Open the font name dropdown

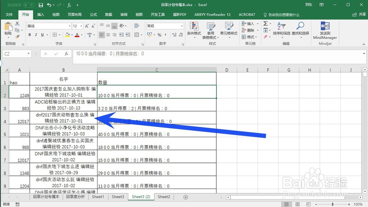pyautogui.click(x=70, y=26)
